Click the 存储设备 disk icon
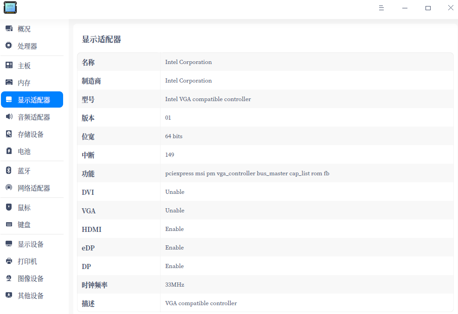 click(x=9, y=134)
